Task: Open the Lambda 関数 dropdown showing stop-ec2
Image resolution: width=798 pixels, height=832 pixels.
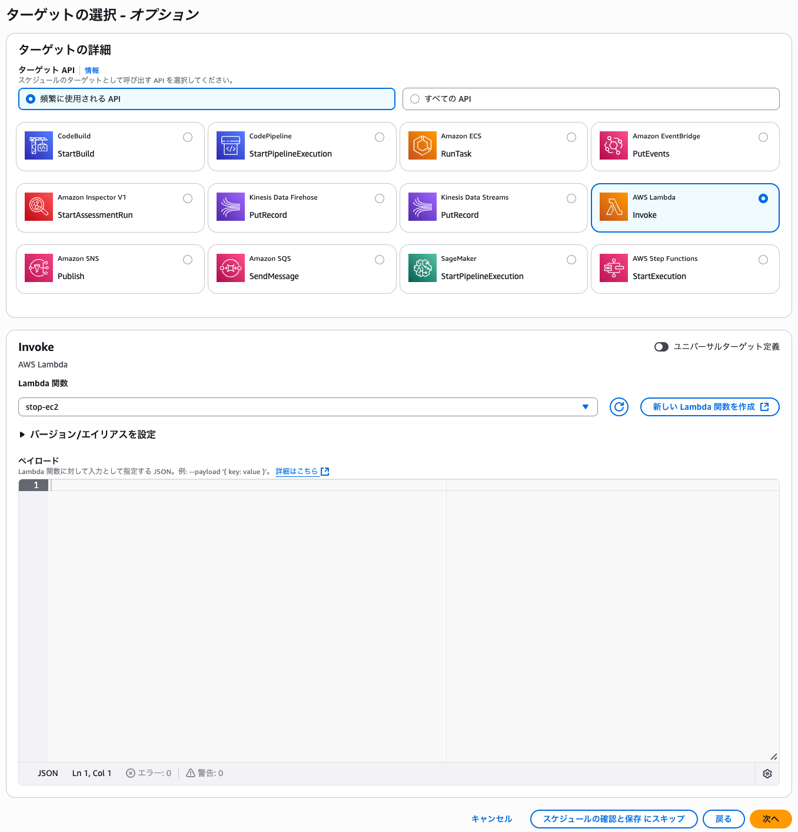Action: 308,407
